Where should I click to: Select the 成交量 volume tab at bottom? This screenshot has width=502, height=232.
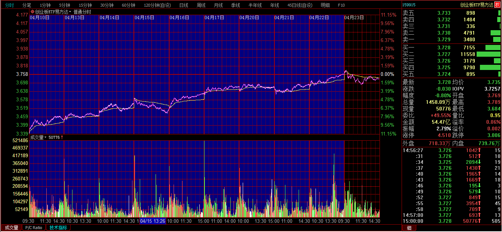pyautogui.click(x=11, y=228)
